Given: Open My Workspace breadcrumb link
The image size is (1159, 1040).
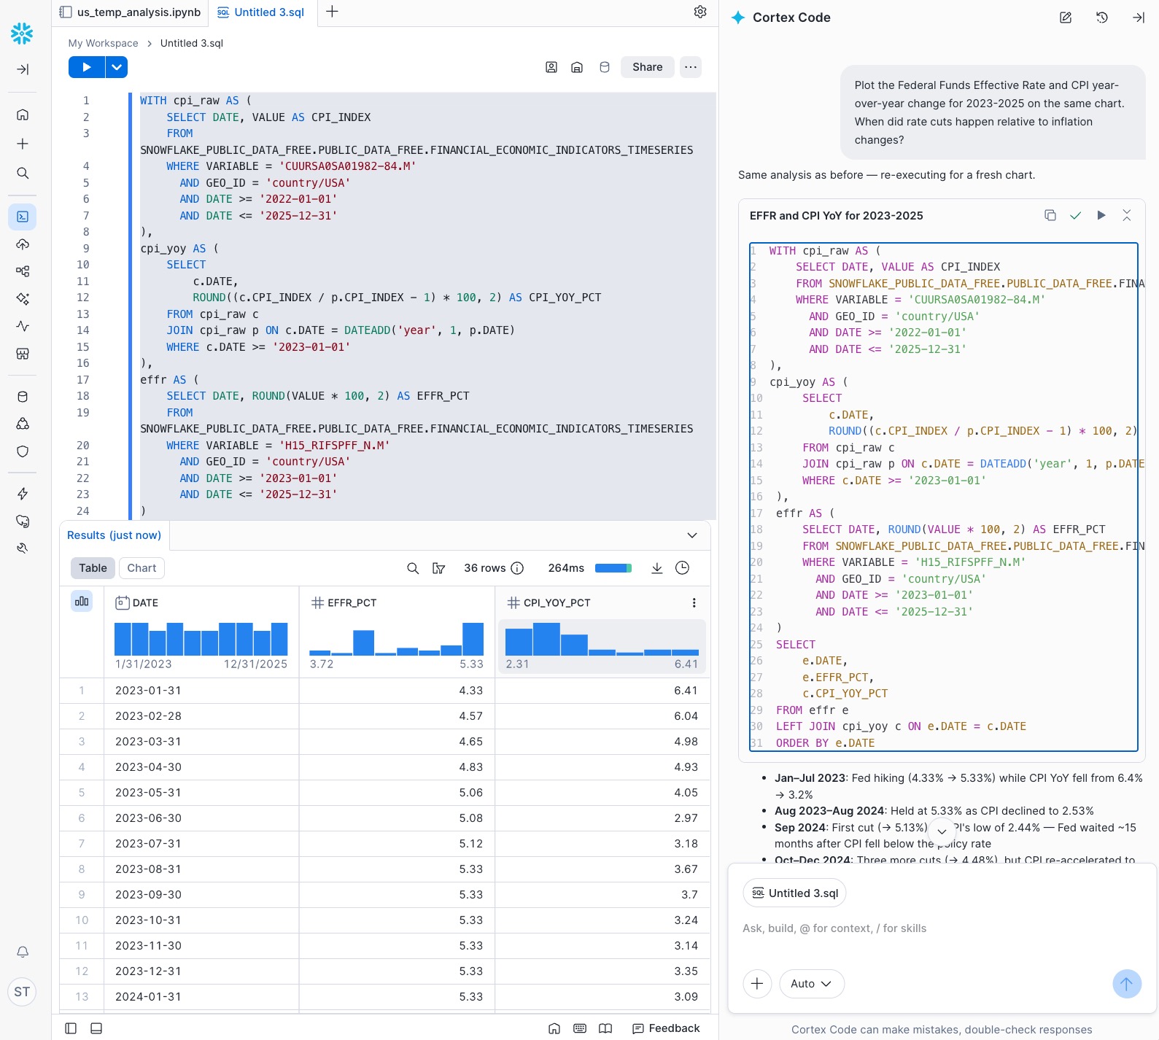Looking at the screenshot, I should point(103,43).
